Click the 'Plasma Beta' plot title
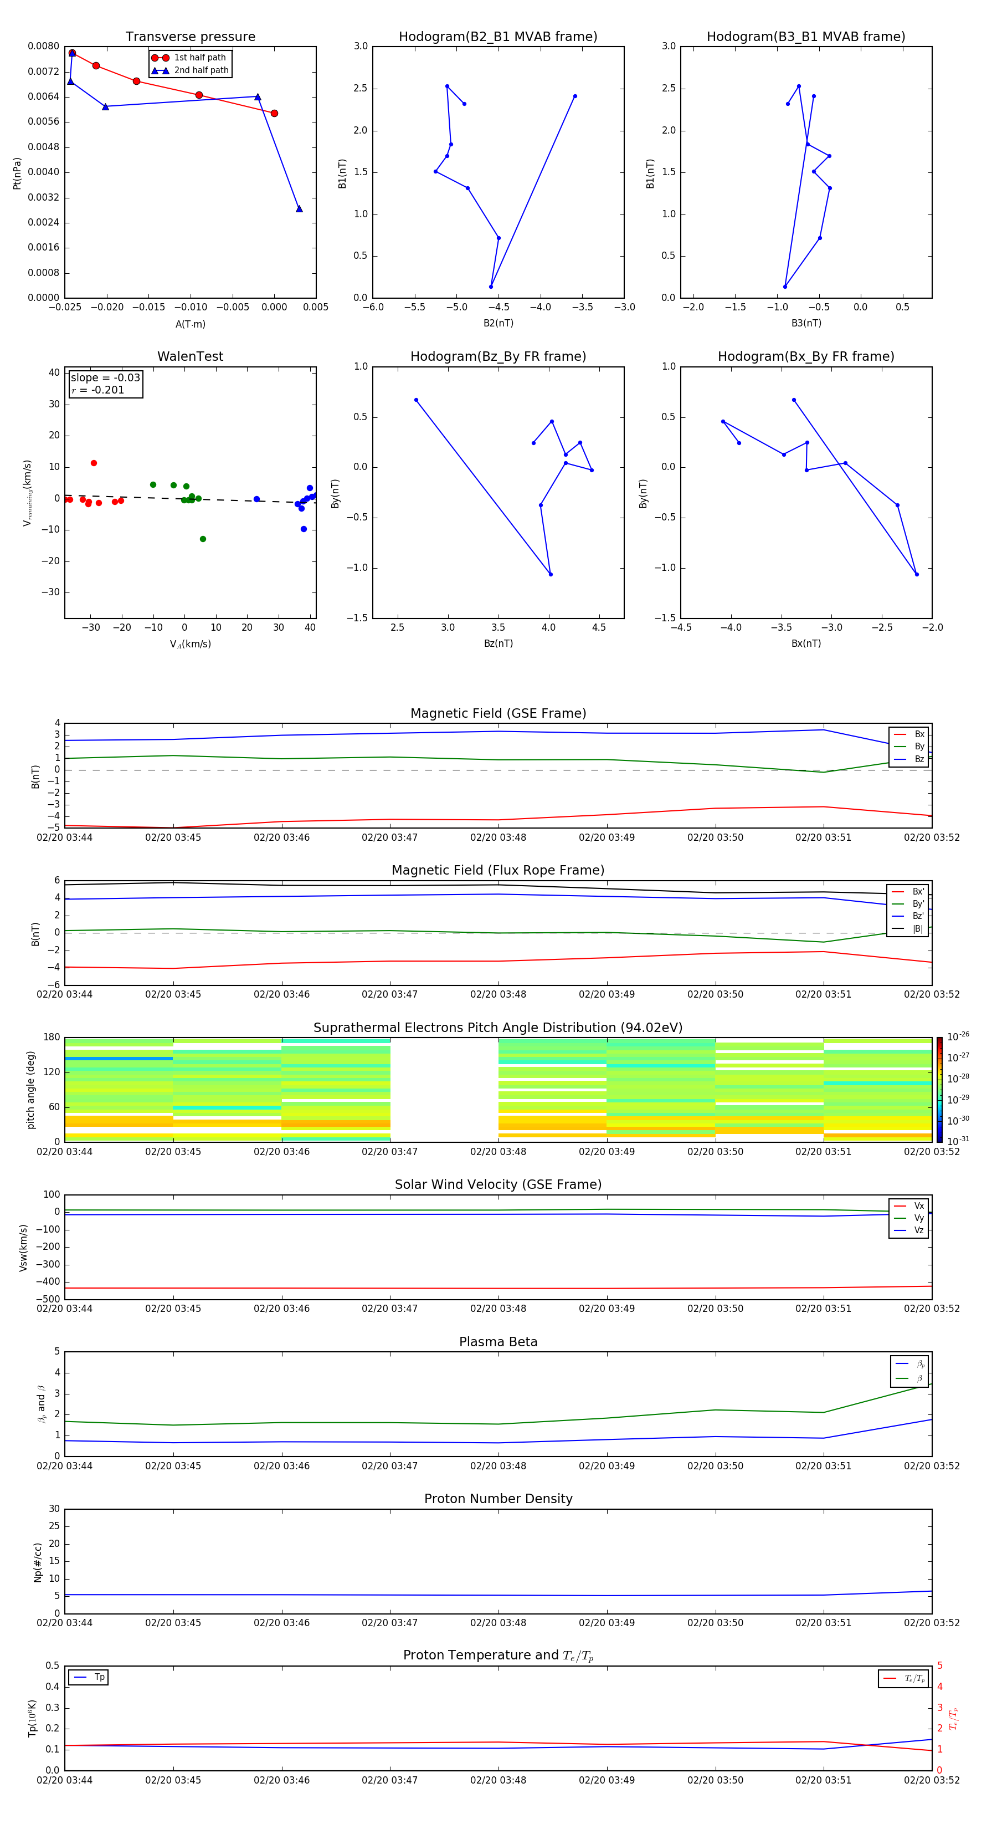Image resolution: width=997 pixels, height=1829 pixels. tap(498, 1342)
